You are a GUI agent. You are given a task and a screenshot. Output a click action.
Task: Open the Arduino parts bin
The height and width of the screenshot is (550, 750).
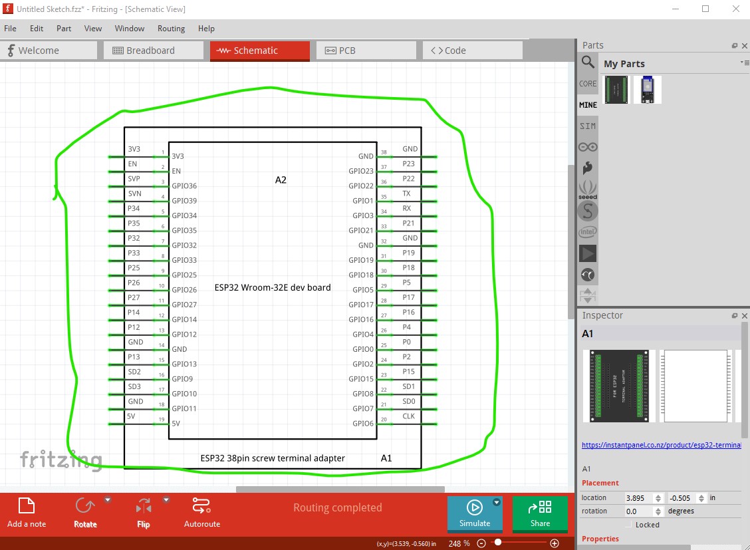(588, 147)
